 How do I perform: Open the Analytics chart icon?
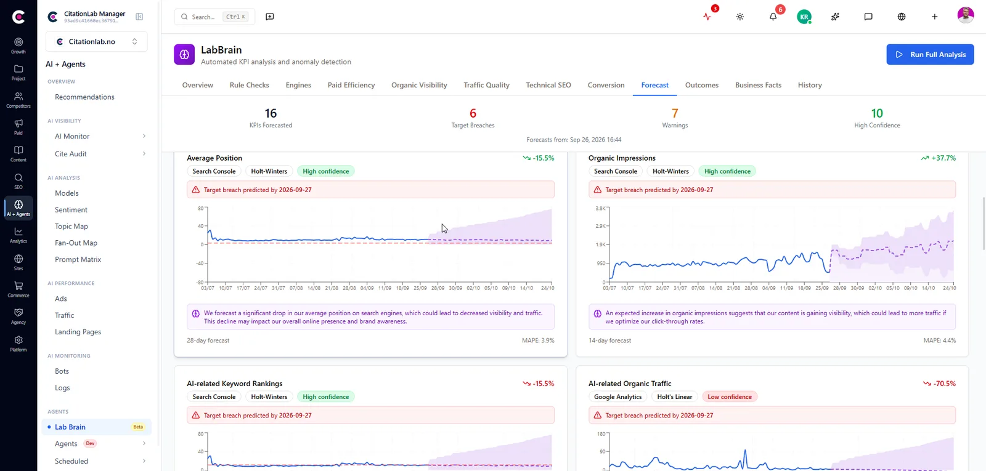(x=18, y=235)
